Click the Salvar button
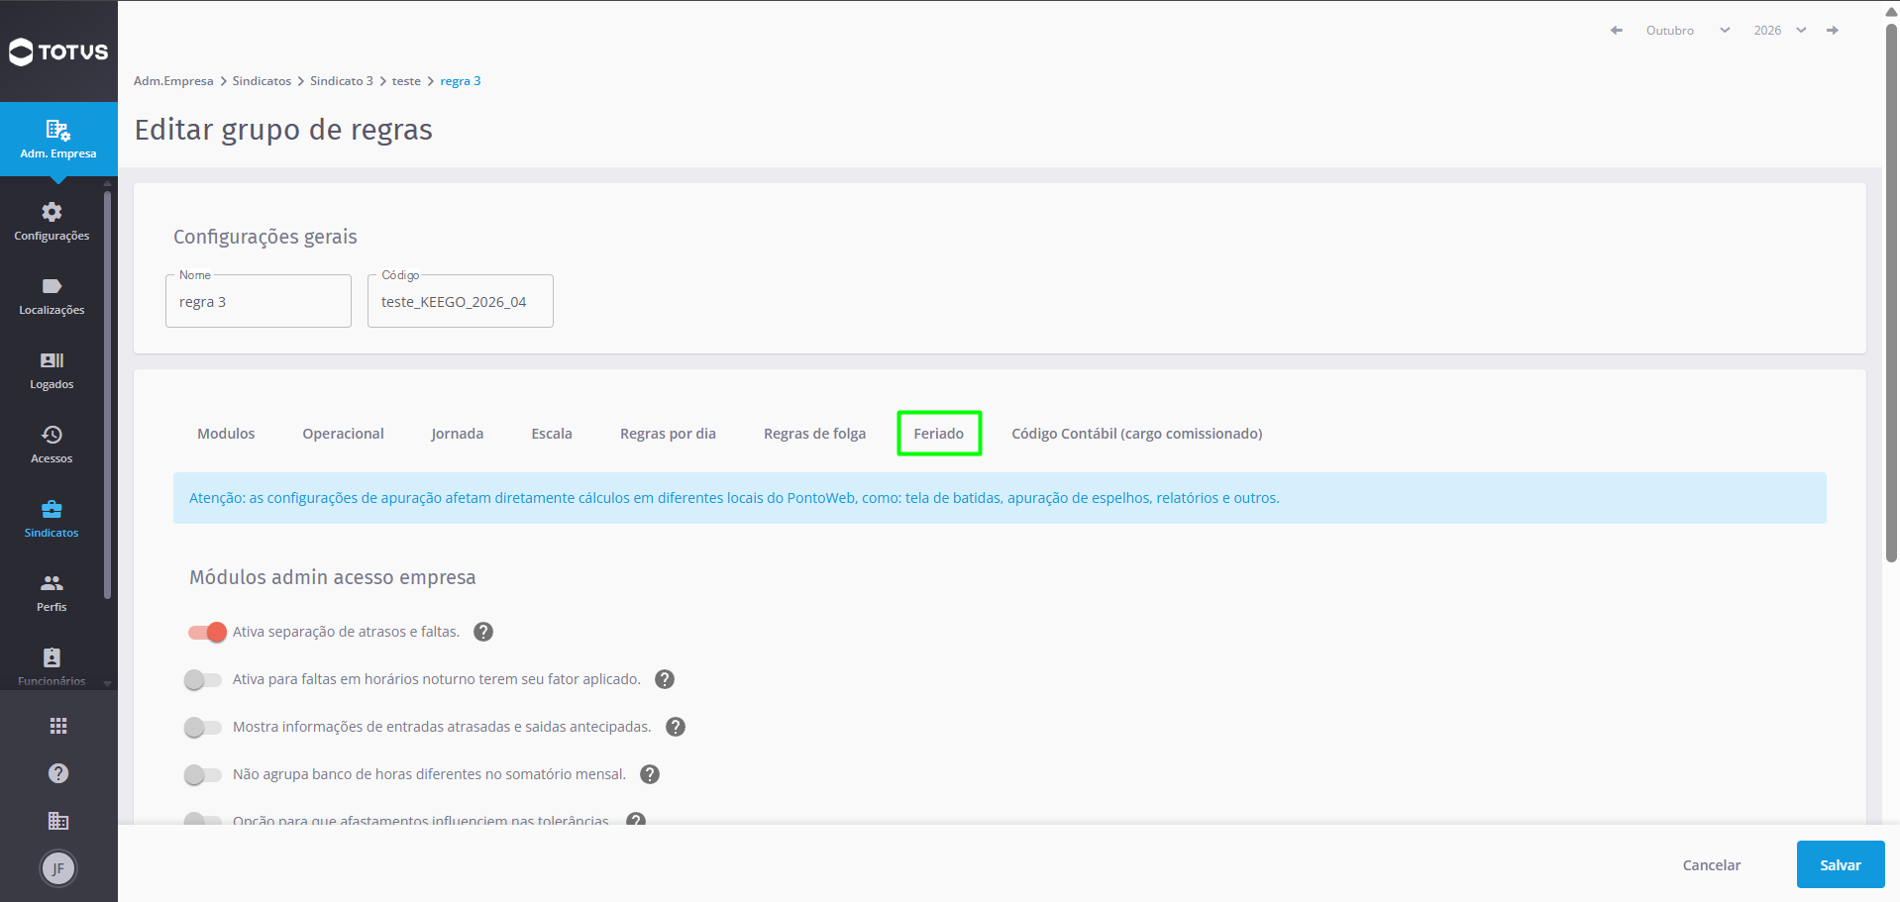 coord(1841,864)
